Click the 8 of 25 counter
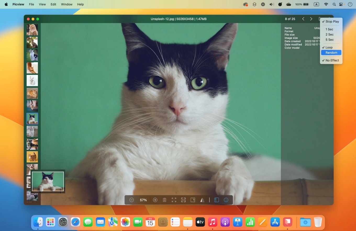This screenshot has width=356, height=231. pyautogui.click(x=290, y=19)
